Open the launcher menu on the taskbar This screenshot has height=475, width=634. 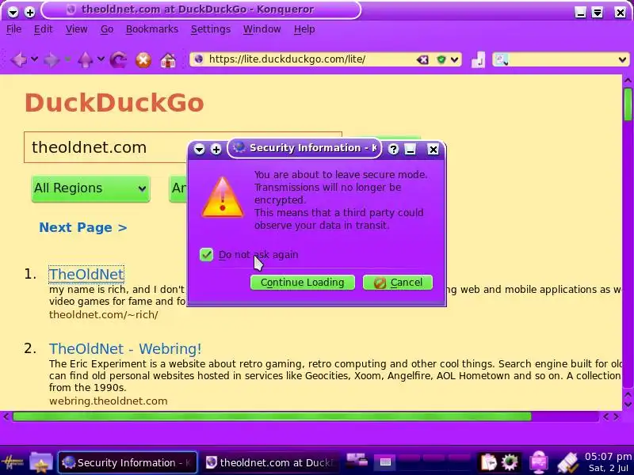pyautogui.click(x=12, y=462)
